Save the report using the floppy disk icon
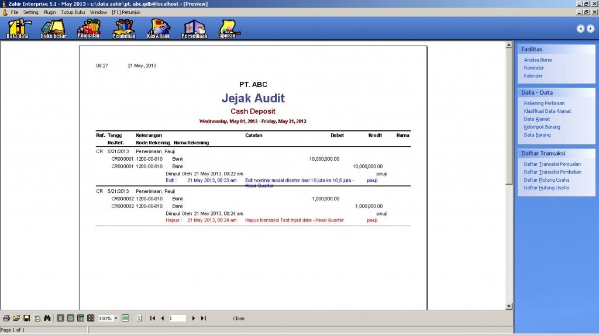 click(26, 318)
